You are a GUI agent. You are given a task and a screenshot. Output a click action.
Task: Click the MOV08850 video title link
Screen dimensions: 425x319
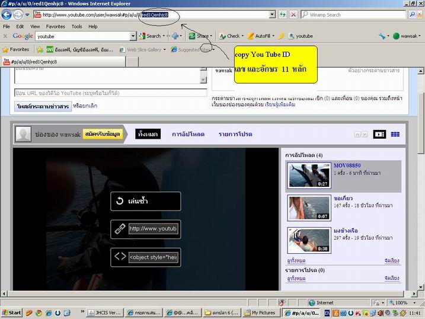347,165
